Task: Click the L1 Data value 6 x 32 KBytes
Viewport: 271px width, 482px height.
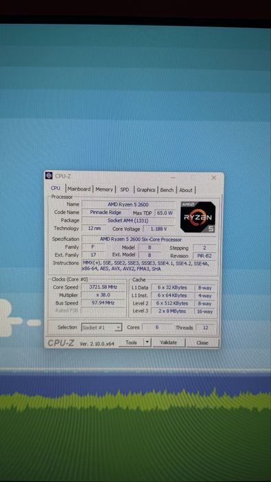Action: point(172,288)
